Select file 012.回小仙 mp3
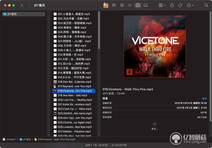The image size is (212, 148). point(74,64)
